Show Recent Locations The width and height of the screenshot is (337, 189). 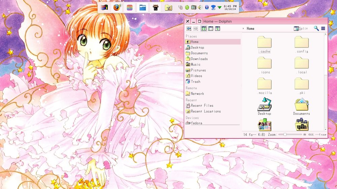coord(213,111)
